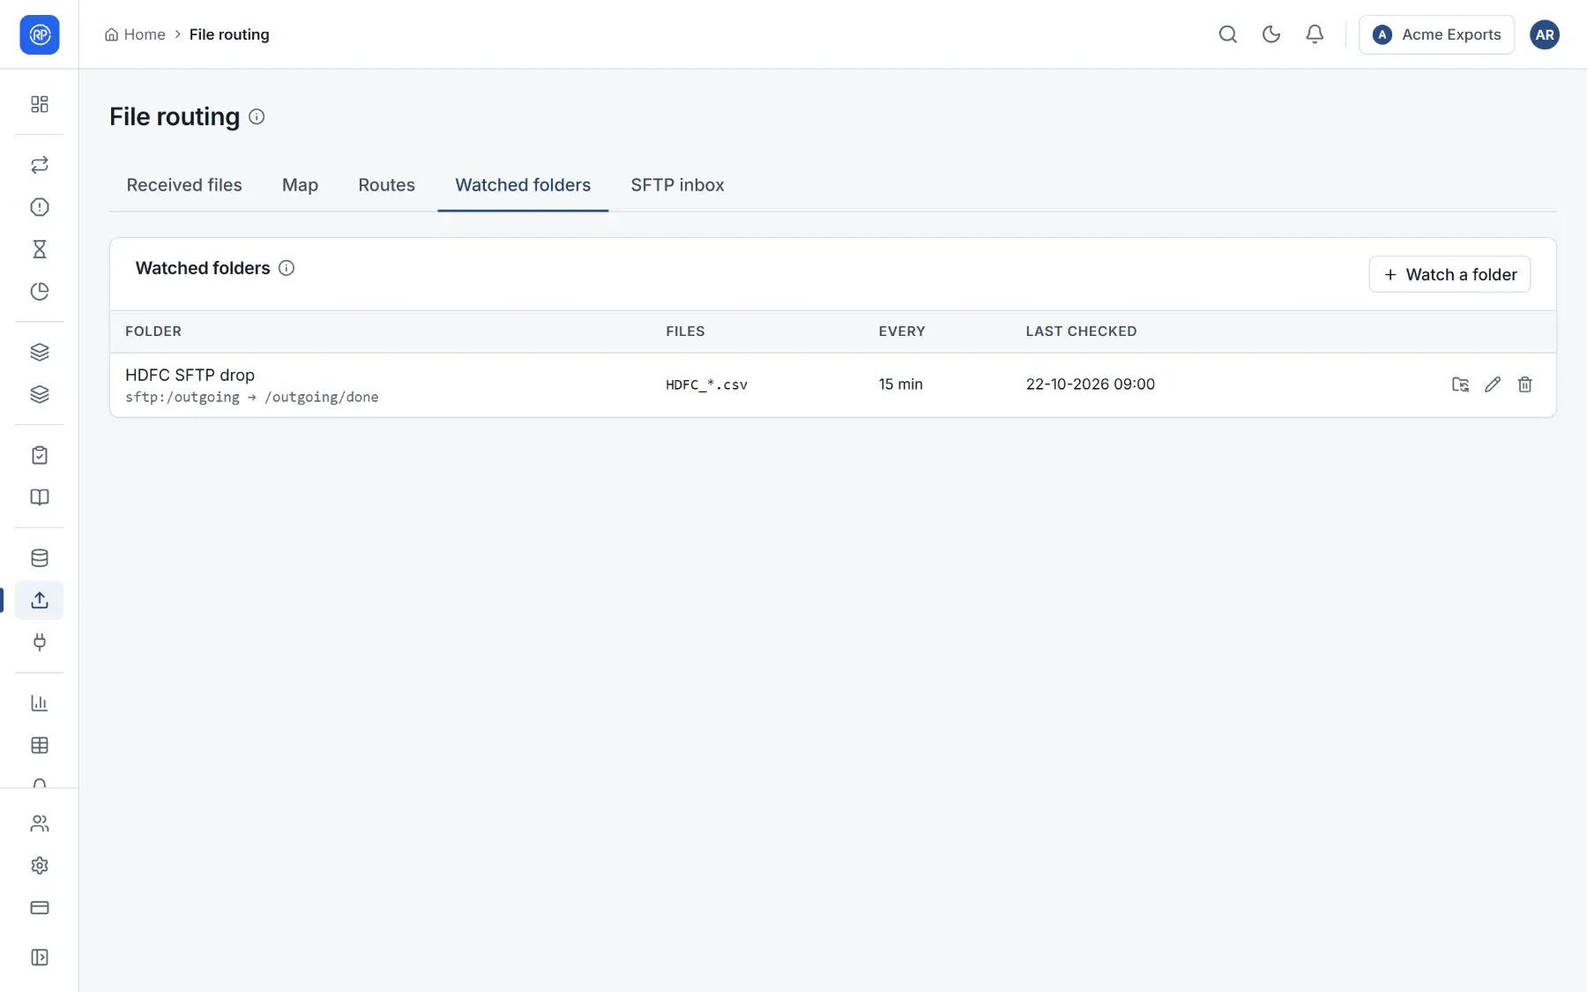The width and height of the screenshot is (1587, 992).
Task: Open the upper stacked layers icon in the sidebar
Action: point(40,353)
